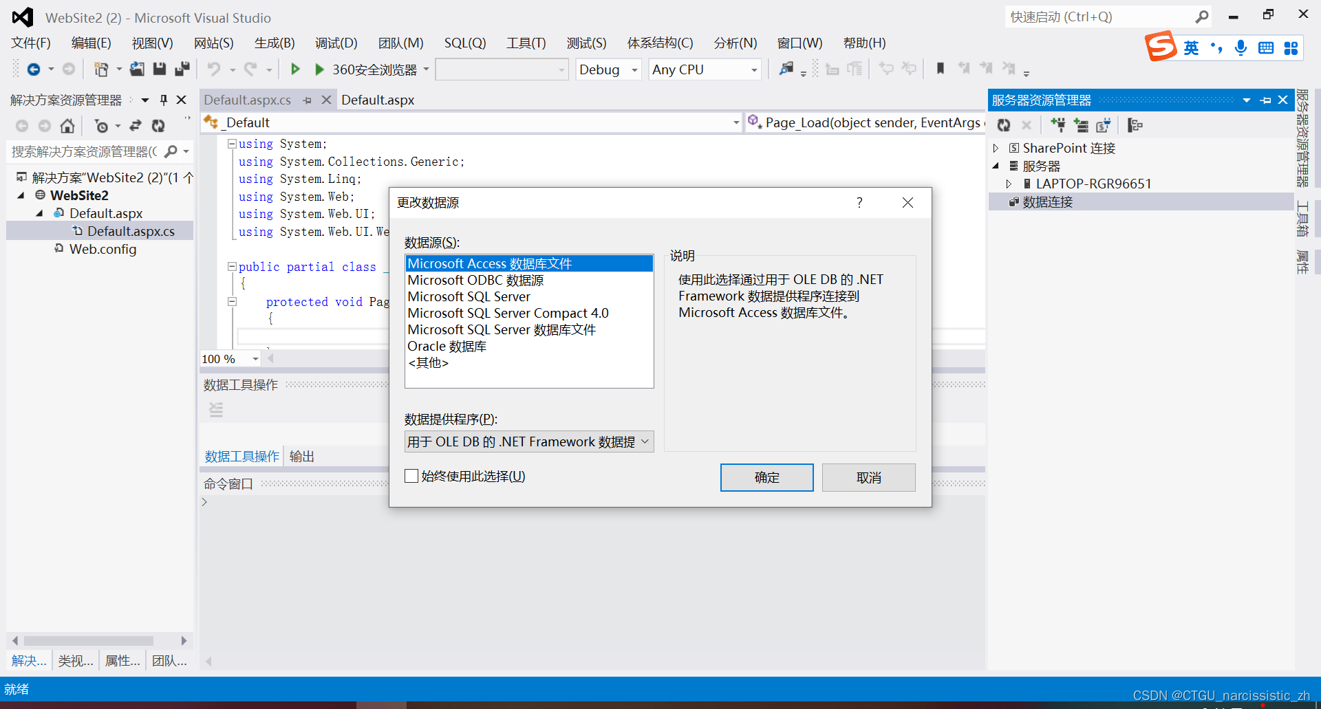The image size is (1321, 709).
Task: Open the _Default class dropdown
Action: click(x=735, y=122)
